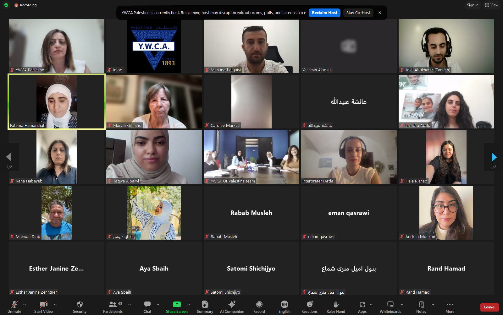503x315 pixels.
Task: Select the Interpreter (Arda) video tile
Action: click(349, 157)
